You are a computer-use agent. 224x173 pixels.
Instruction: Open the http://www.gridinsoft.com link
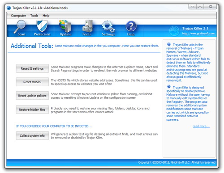tap(198, 34)
